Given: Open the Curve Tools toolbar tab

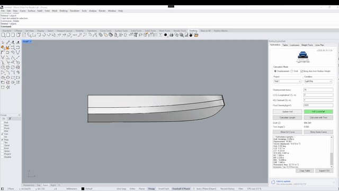Looking at the screenshot, I should (x=106, y=31).
